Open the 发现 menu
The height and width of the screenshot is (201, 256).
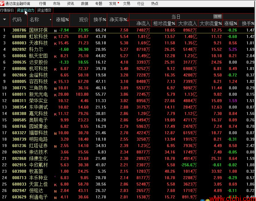tap(113, 4)
